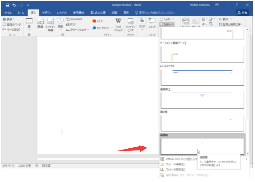This screenshot has height=182, width=255.
Task: Click the 日本語 language indicator
Action: [46, 166]
